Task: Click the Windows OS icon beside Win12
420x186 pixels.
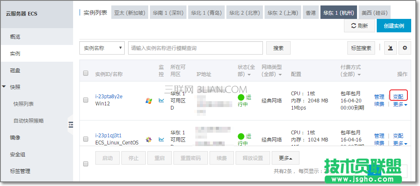Action: (149, 101)
